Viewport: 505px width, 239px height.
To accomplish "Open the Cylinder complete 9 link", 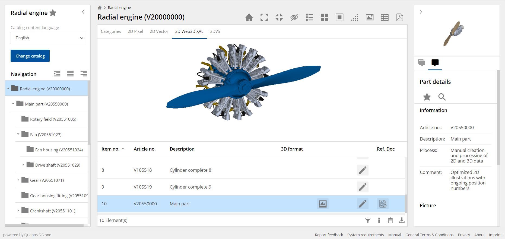I will 190,187.
